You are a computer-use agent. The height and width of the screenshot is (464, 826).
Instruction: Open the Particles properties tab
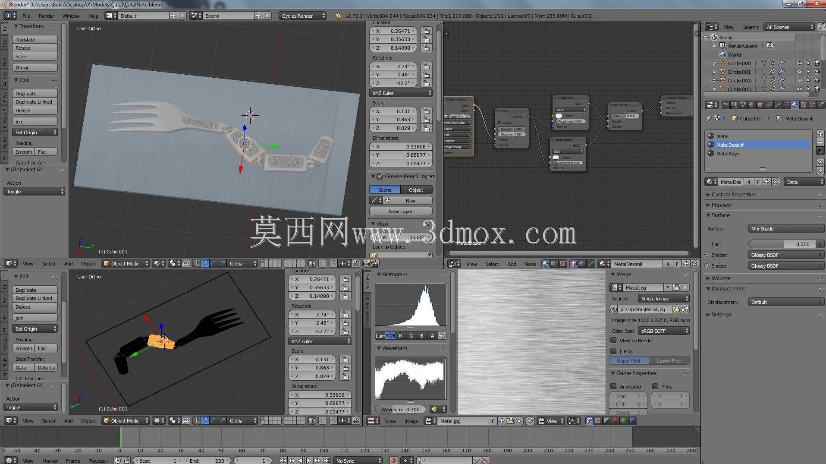(812, 105)
